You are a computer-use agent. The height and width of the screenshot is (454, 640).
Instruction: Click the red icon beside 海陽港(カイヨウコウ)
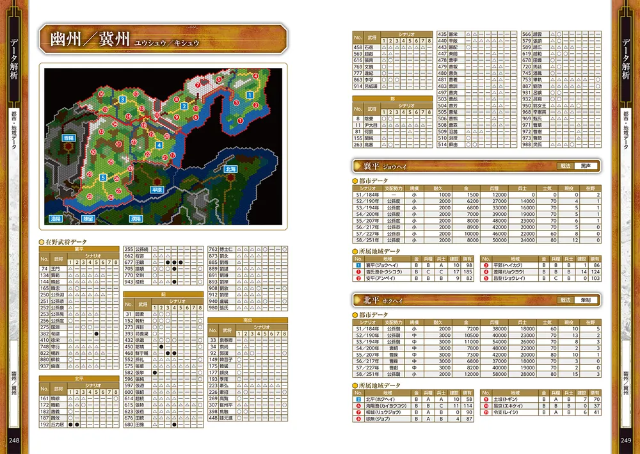[x=358, y=406]
